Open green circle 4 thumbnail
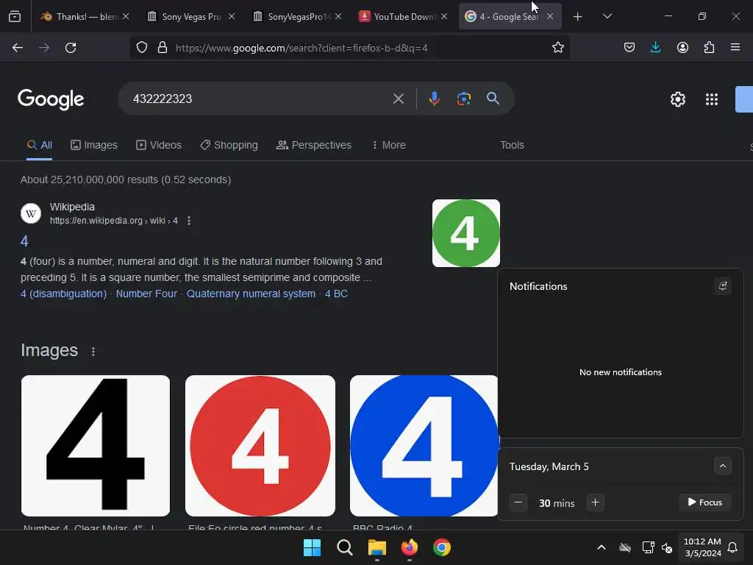This screenshot has height=565, width=753. [x=465, y=233]
